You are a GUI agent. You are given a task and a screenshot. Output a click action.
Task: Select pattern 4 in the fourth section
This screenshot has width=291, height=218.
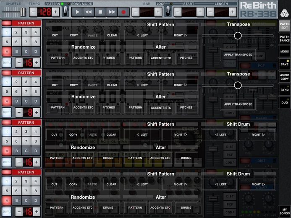36,181
